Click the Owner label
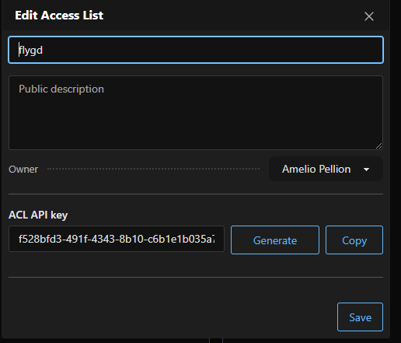Image resolution: width=401 pixels, height=343 pixels. click(23, 170)
